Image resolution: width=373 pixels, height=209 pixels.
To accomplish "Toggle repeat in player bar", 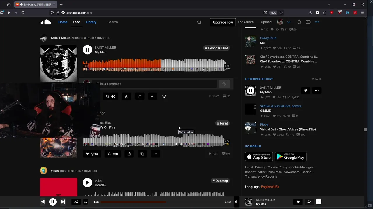I will 85,202.
